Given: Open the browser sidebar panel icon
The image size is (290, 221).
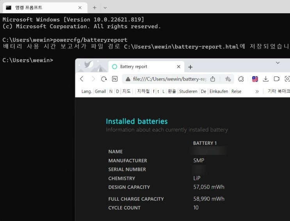Looking at the screenshot, I should [x=276, y=79].
